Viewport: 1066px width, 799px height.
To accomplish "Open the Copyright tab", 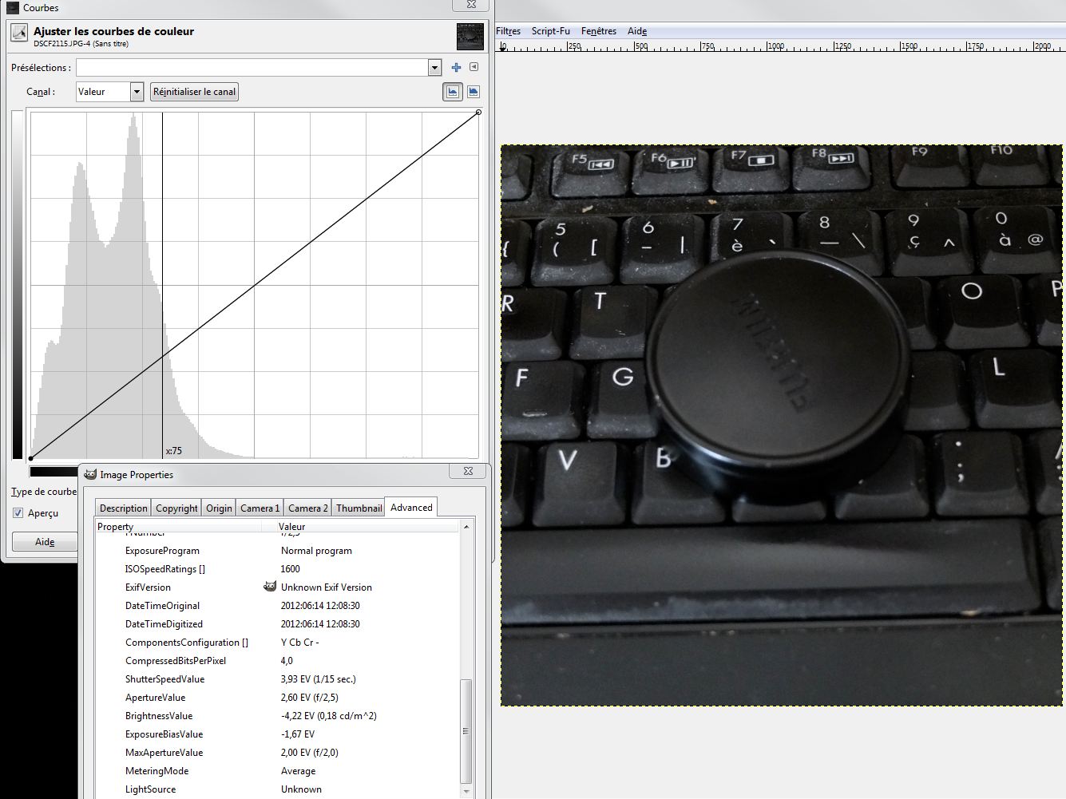I will 176,508.
